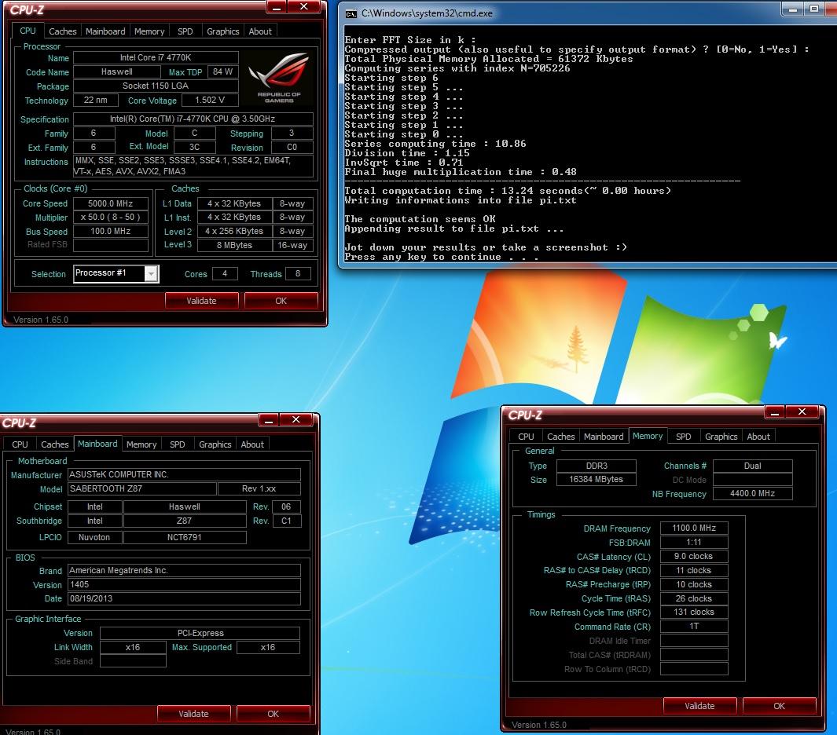Open Caches tab in Memory window

click(x=560, y=437)
